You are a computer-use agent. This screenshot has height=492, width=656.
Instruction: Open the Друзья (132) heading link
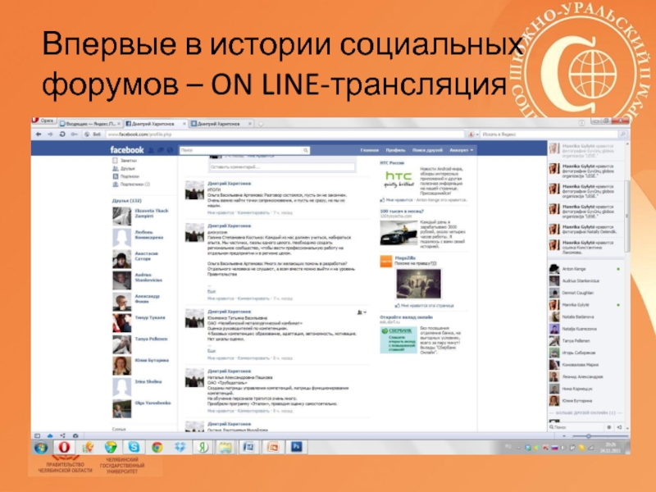tap(127, 201)
